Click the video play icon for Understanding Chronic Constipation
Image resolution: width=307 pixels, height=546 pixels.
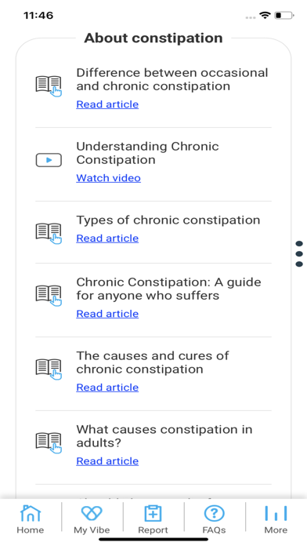(49, 160)
